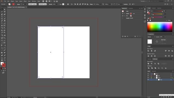Screen dimensions: 174x98
Task: Click Exclude in Pathfinder shape modes
Action: 158,64
